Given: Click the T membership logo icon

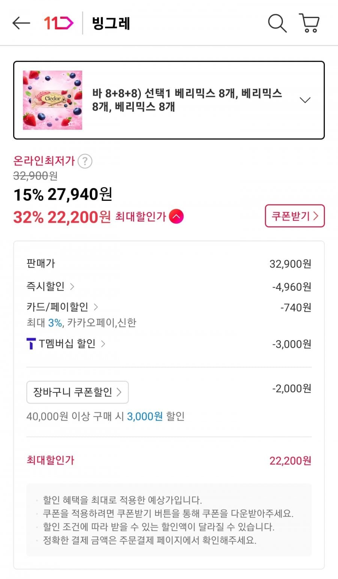Looking at the screenshot, I should 31,344.
